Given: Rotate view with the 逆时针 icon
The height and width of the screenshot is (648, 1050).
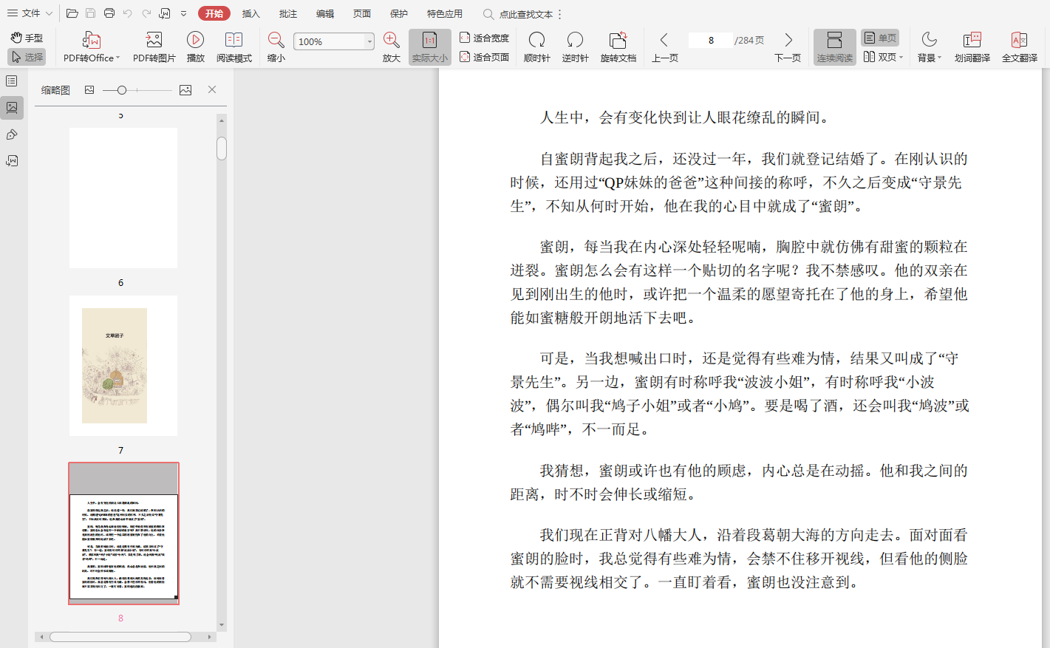Looking at the screenshot, I should pyautogui.click(x=575, y=47).
